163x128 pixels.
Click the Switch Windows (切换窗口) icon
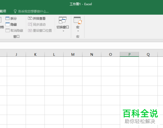[x=63, y=20]
